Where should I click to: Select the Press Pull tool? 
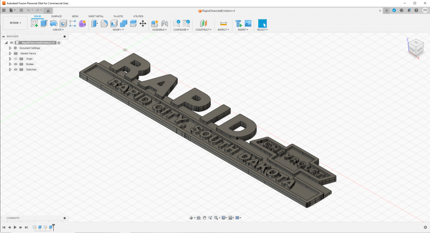[94, 23]
